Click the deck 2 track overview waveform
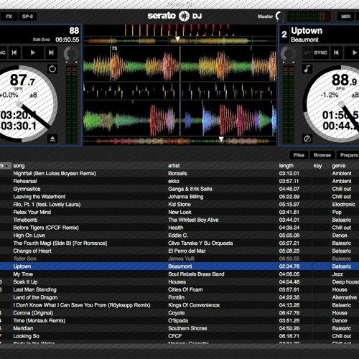This screenshot has height=359, width=359. pyautogui.click(x=179, y=141)
